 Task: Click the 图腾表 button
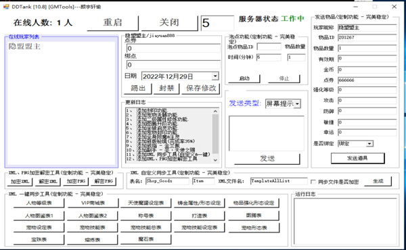click(x=254, y=216)
